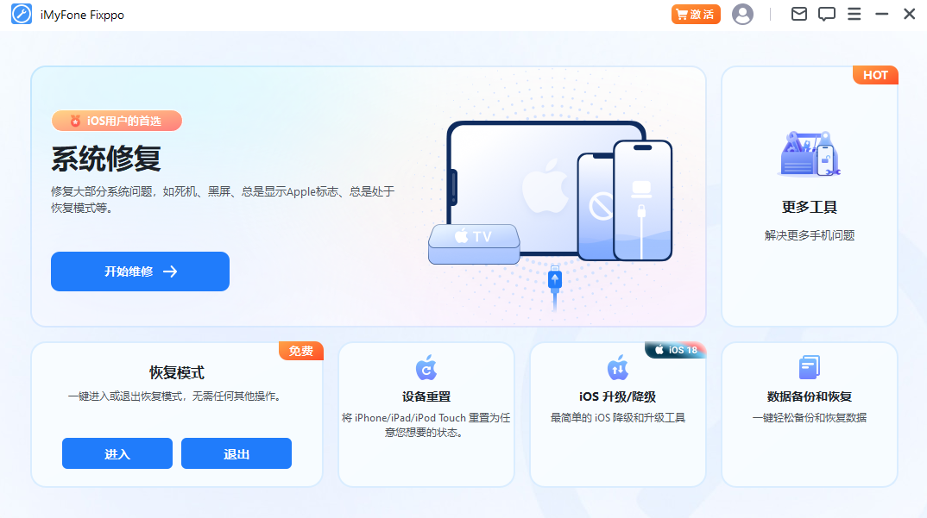Open the user account avatar icon
The height and width of the screenshot is (518, 927).
pos(742,14)
